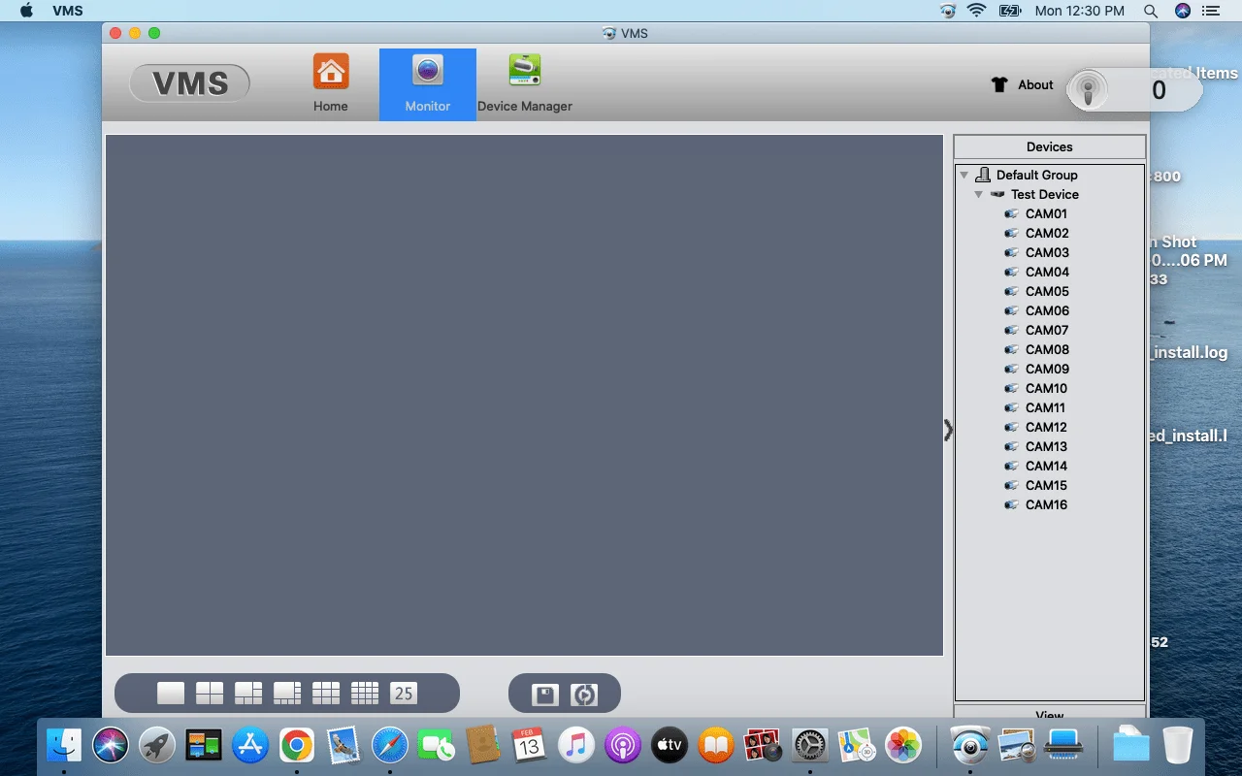This screenshot has height=776, width=1242.
Task: Collapse the Default Group tree node
Action: [x=964, y=175]
